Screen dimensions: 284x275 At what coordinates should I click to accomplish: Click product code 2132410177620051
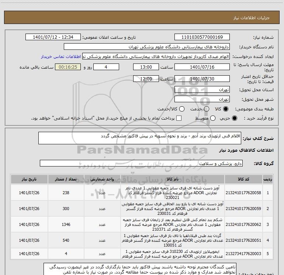pos(243,240)
